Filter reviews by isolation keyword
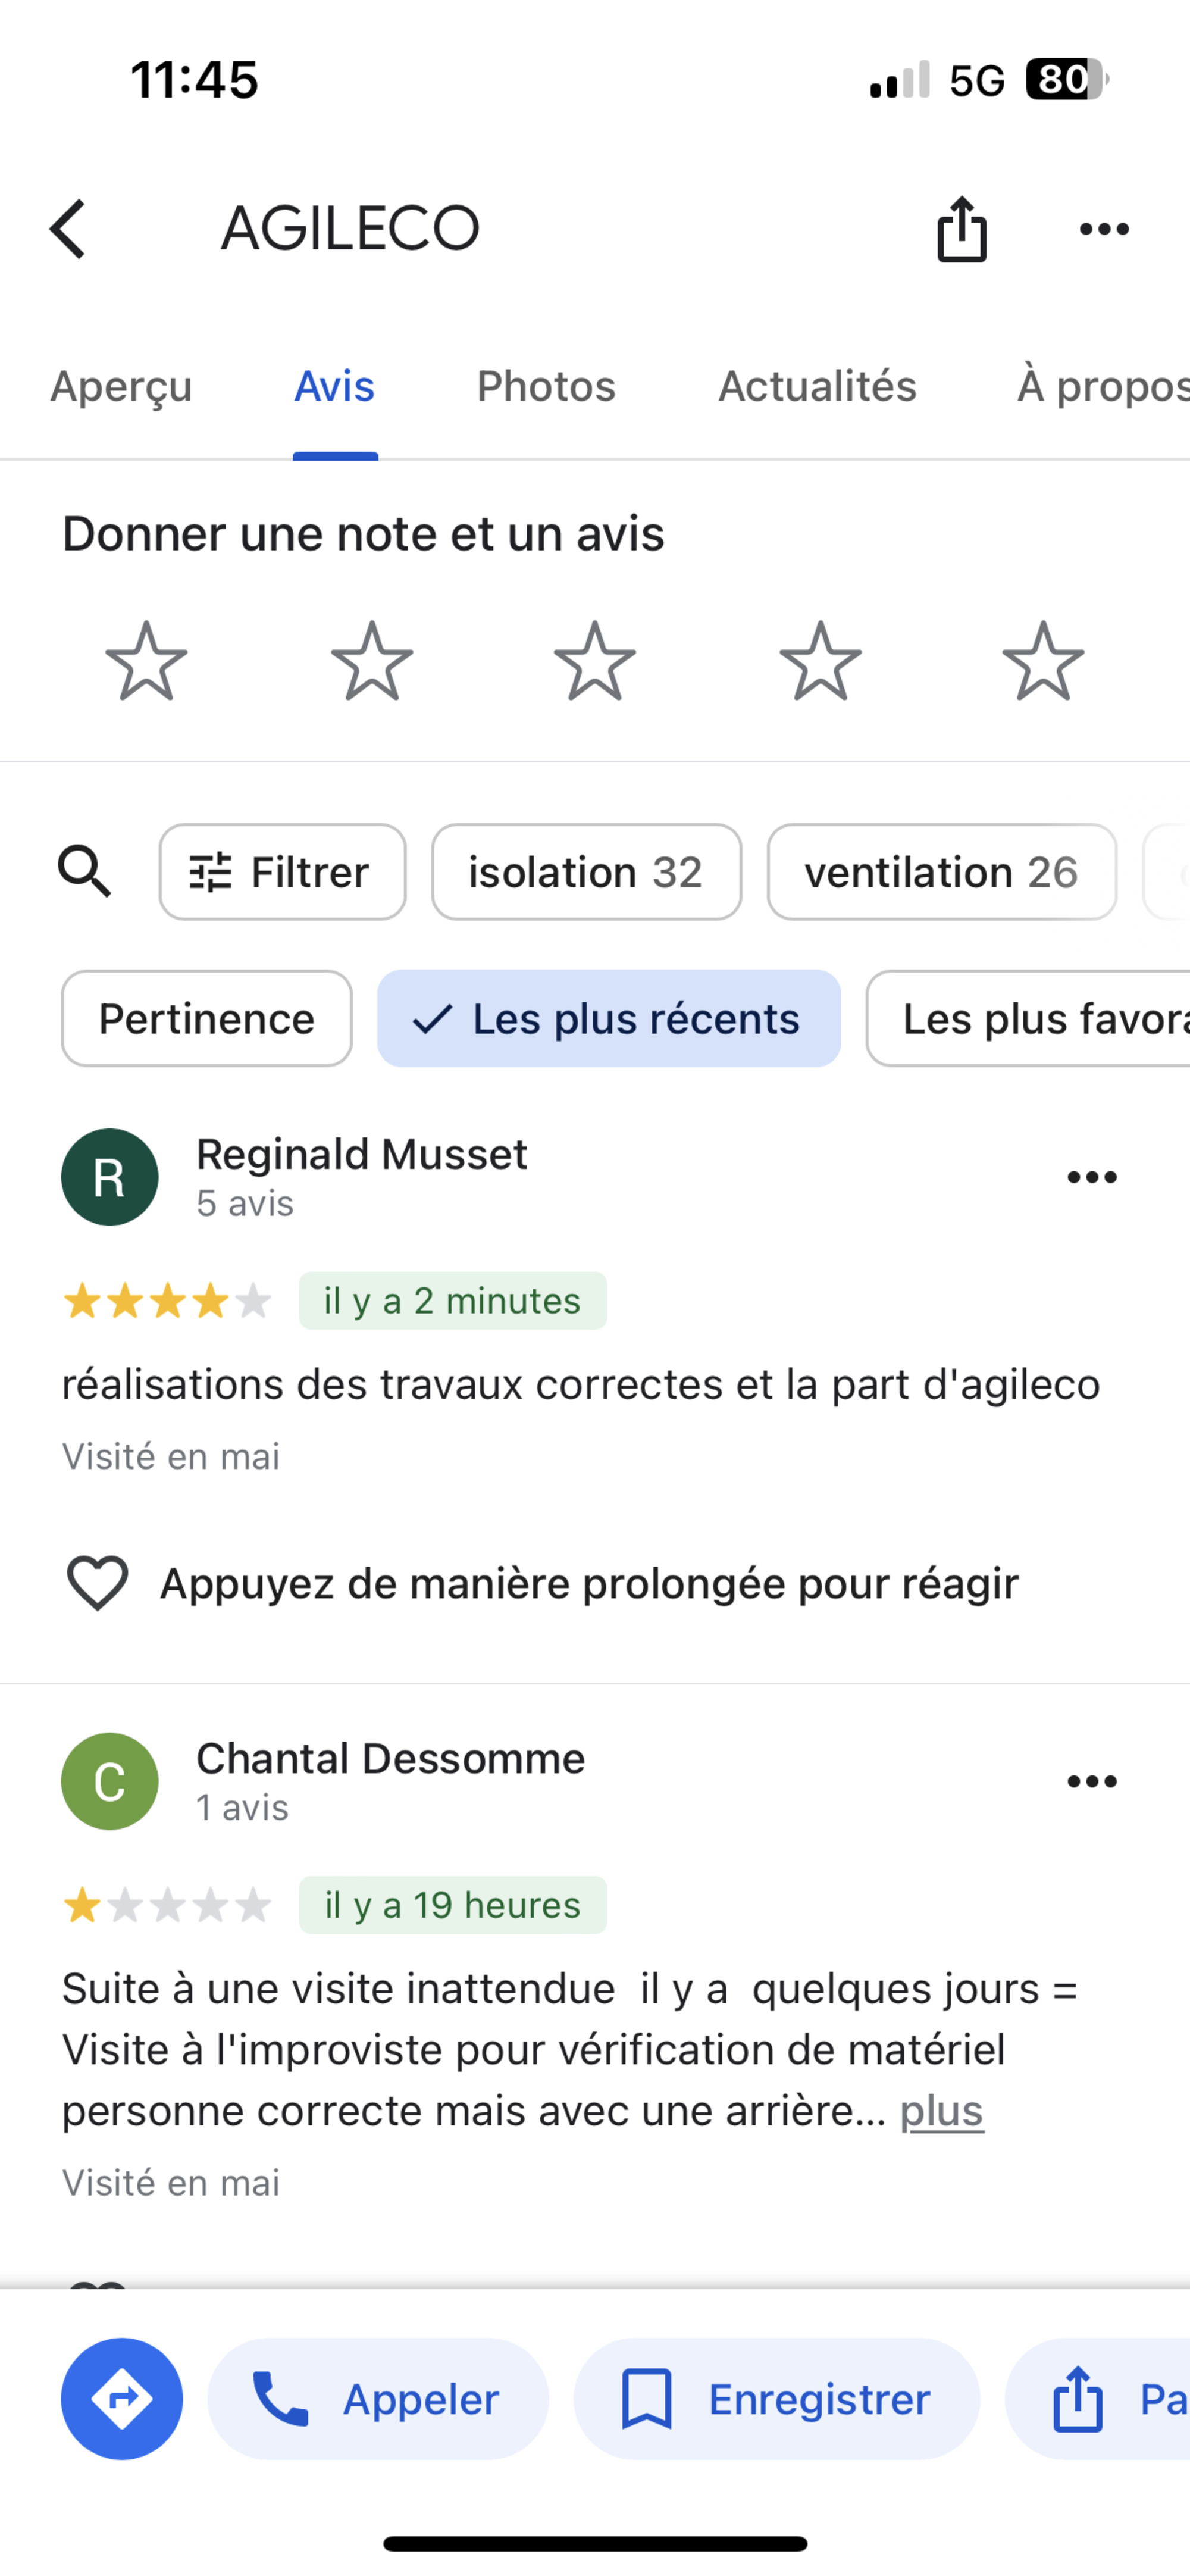Viewport: 1190px width, 2576px height. click(x=586, y=872)
